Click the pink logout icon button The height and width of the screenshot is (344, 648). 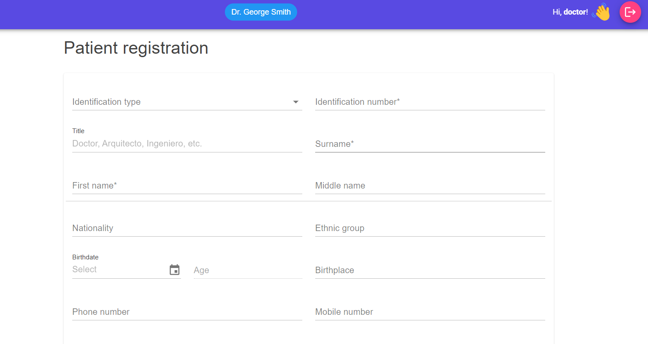[630, 12]
